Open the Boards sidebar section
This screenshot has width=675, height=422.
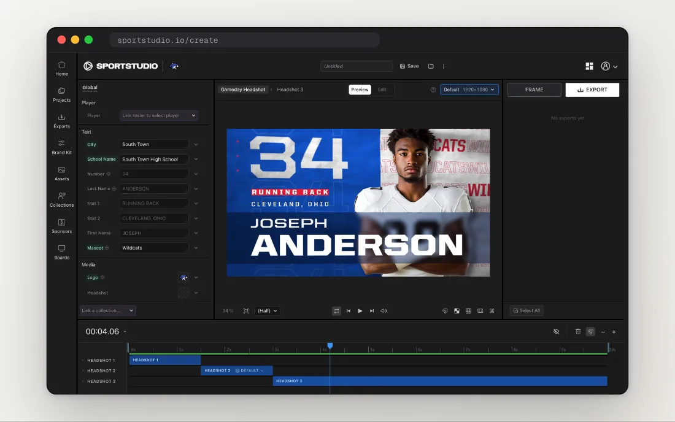pos(61,252)
